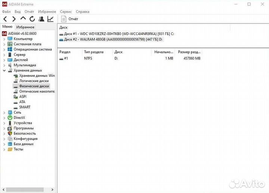Image resolution: width=269 pixels, height=193 pixels.
Task: Expand the DirectX tree node
Action: coord(4,118)
